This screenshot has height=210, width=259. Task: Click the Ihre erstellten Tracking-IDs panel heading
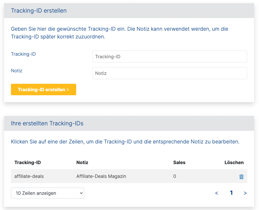pos(47,123)
